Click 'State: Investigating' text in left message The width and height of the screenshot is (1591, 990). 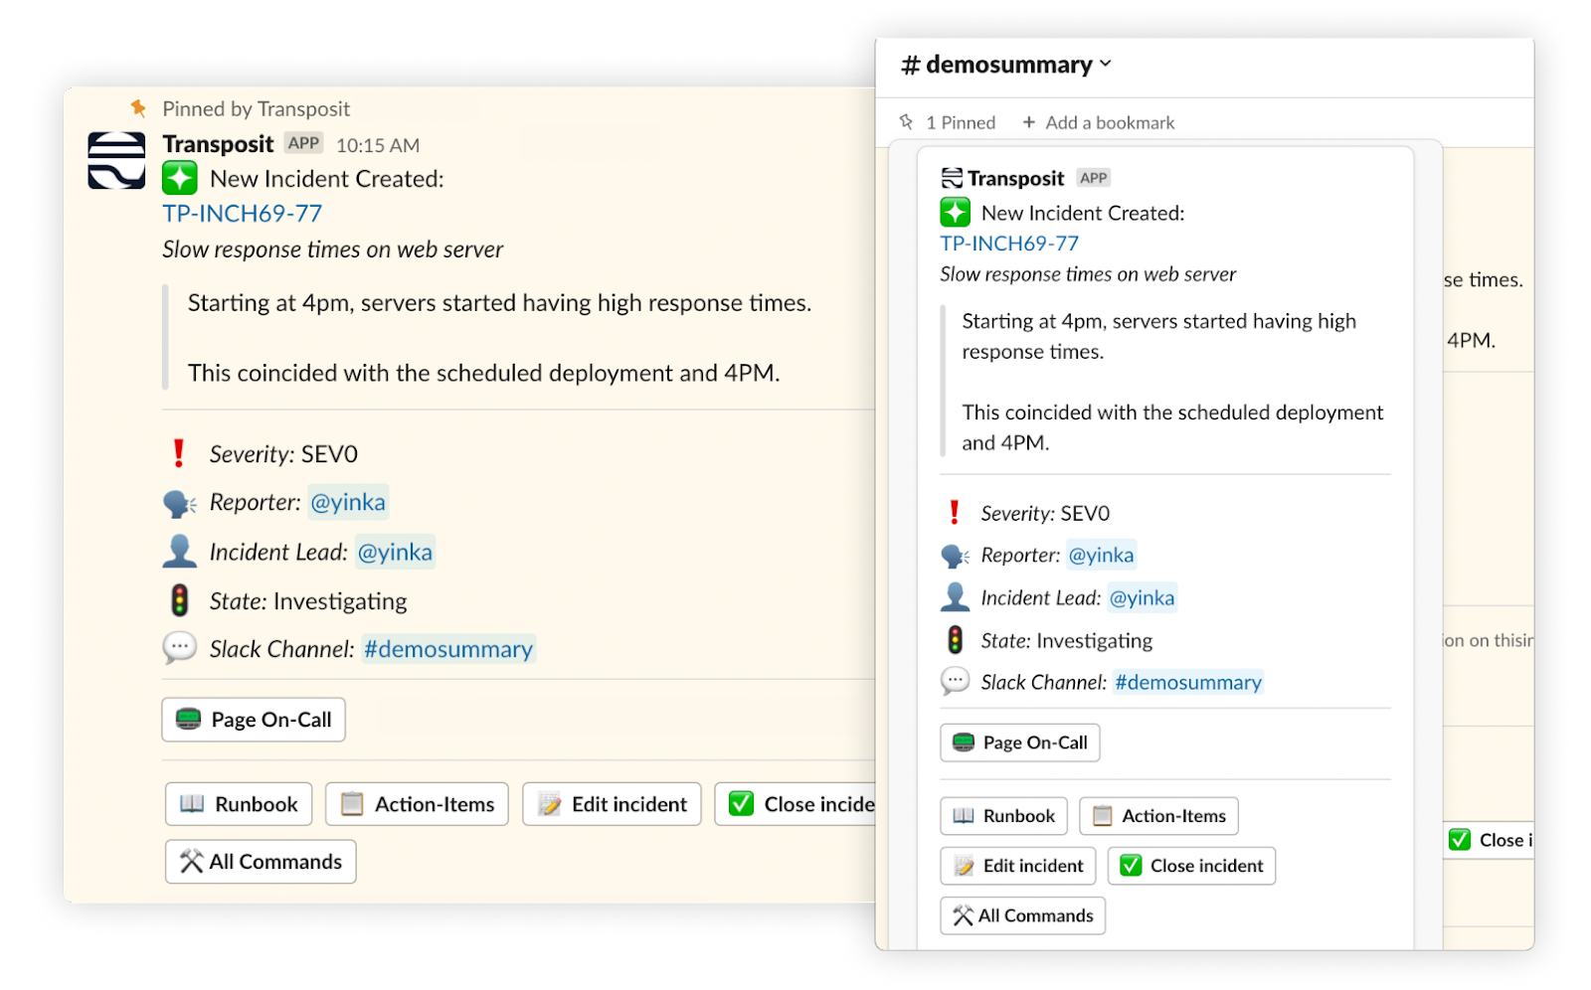(308, 601)
